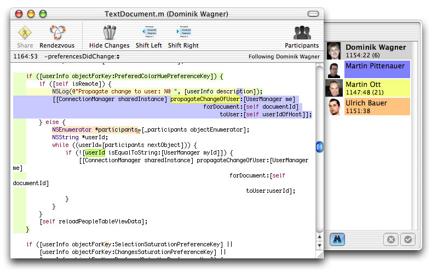Click the TextDocument.m window title
The width and height of the screenshot is (437, 272).
pos(166,14)
